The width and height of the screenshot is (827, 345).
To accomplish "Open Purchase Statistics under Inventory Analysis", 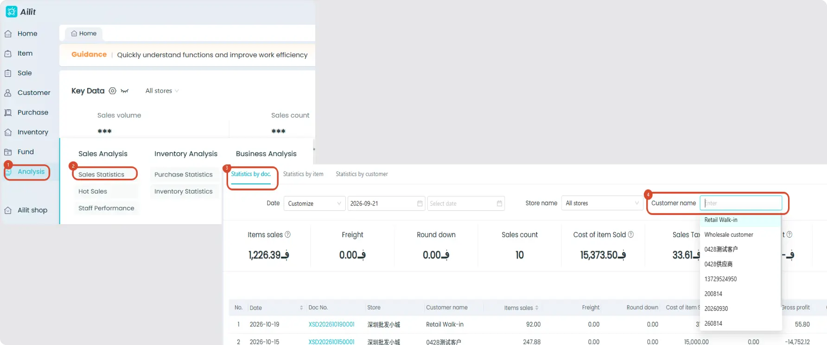I will [184, 175].
